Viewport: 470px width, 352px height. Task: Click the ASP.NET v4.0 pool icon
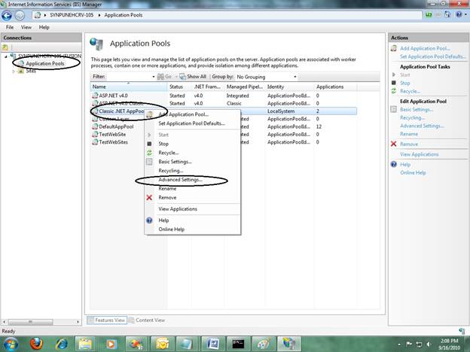click(95, 96)
